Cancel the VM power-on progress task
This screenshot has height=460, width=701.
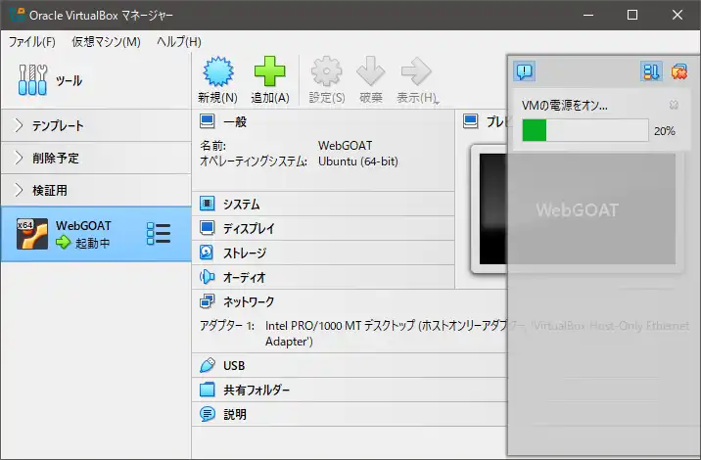tap(674, 105)
